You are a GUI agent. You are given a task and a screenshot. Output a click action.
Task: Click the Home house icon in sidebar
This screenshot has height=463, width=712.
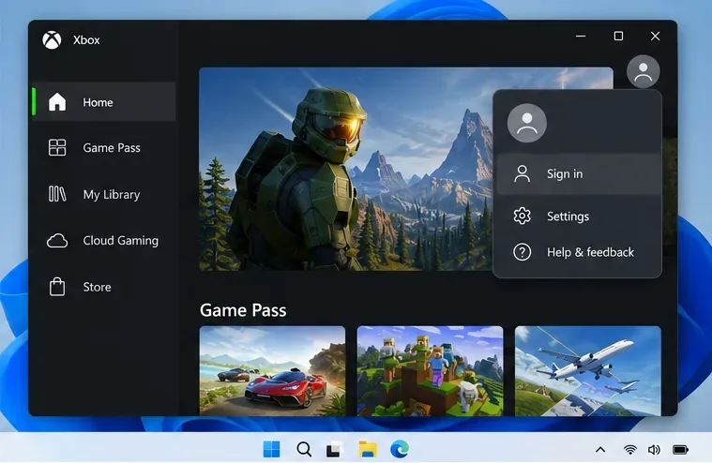pos(57,101)
